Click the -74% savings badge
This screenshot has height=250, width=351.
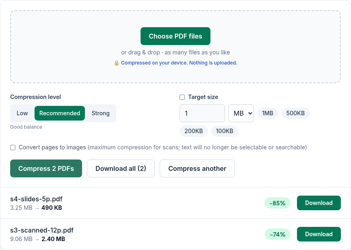tap(277, 234)
